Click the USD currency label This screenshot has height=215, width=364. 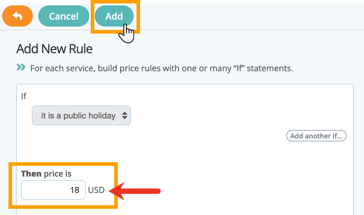[96, 190]
